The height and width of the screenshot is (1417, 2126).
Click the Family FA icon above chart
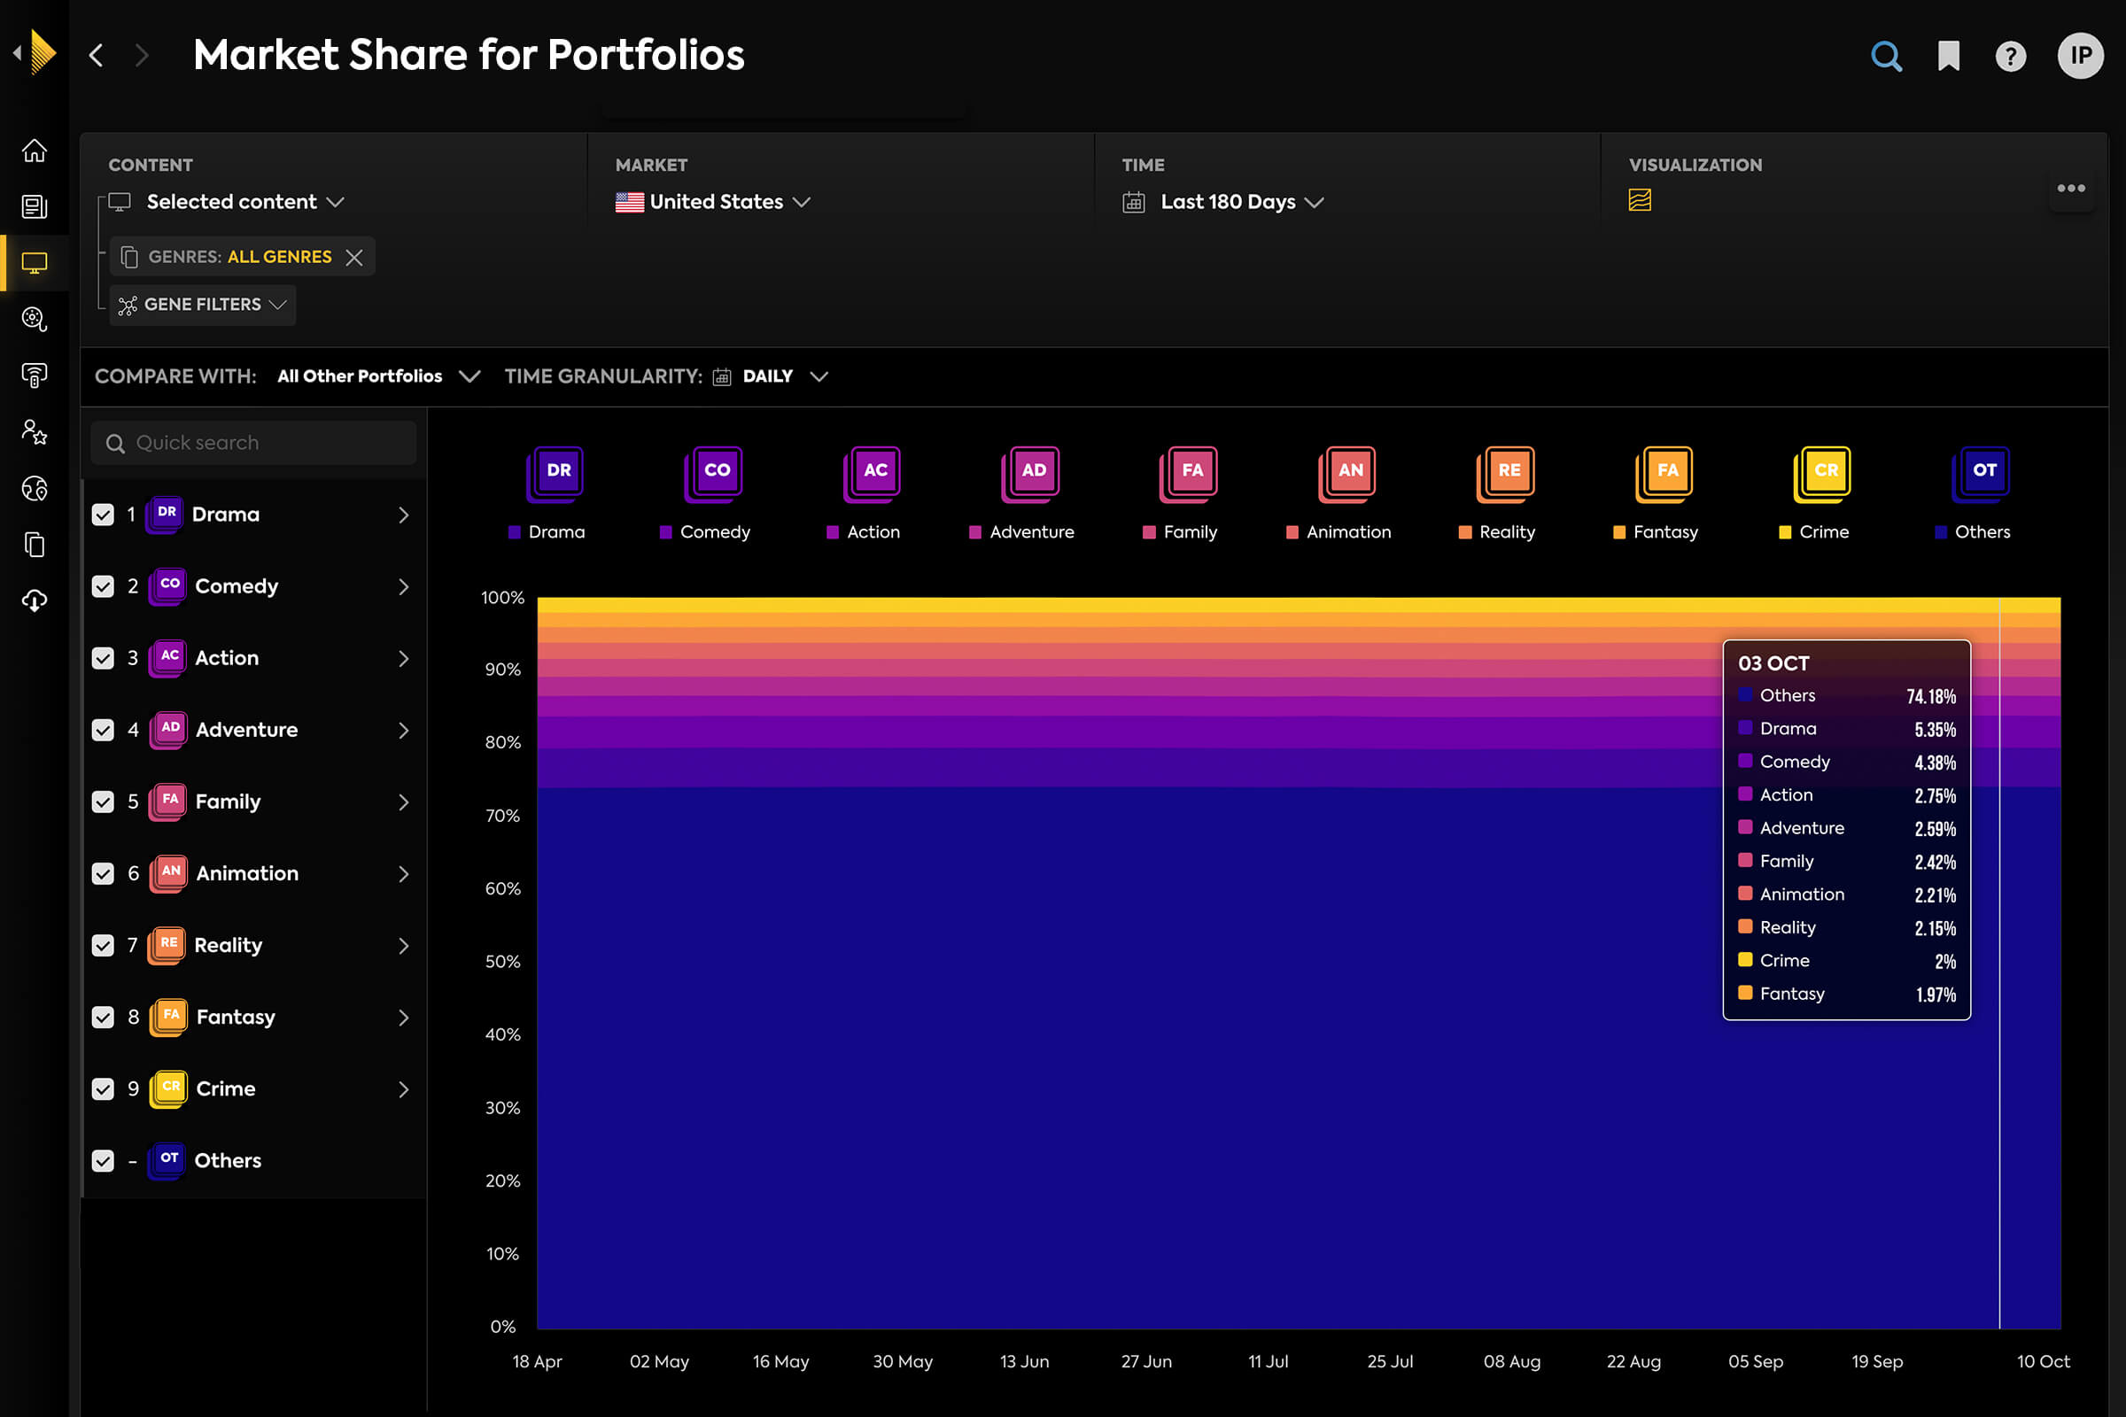click(1189, 473)
